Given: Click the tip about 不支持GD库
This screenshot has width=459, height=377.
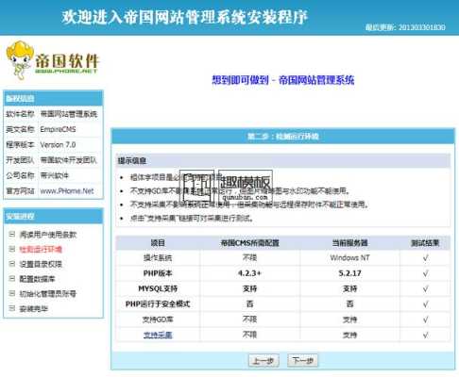Looking at the screenshot, I should click(240, 191).
